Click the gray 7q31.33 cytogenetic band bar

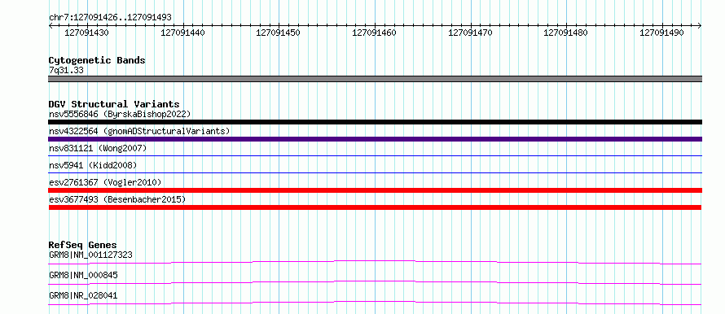tap(375, 79)
